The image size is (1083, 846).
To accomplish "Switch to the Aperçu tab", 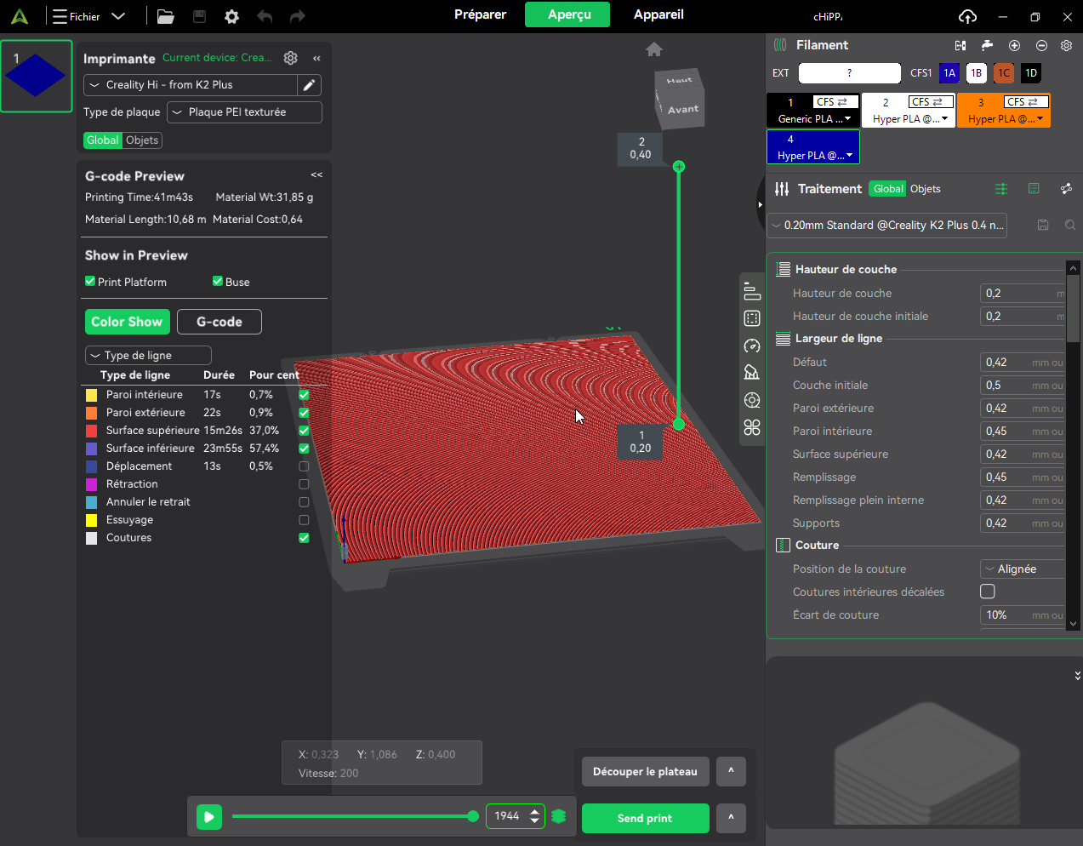I will [568, 14].
